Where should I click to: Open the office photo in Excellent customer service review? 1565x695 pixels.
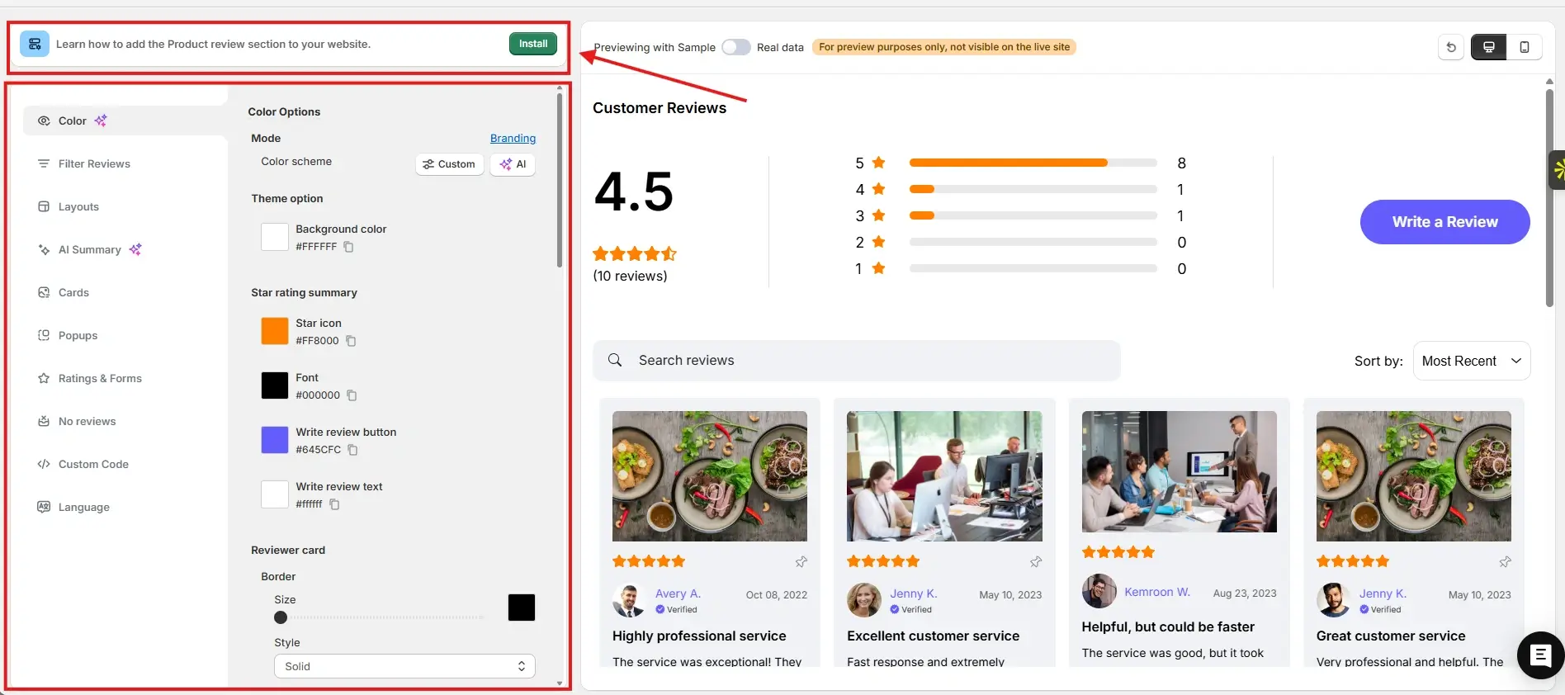944,476
